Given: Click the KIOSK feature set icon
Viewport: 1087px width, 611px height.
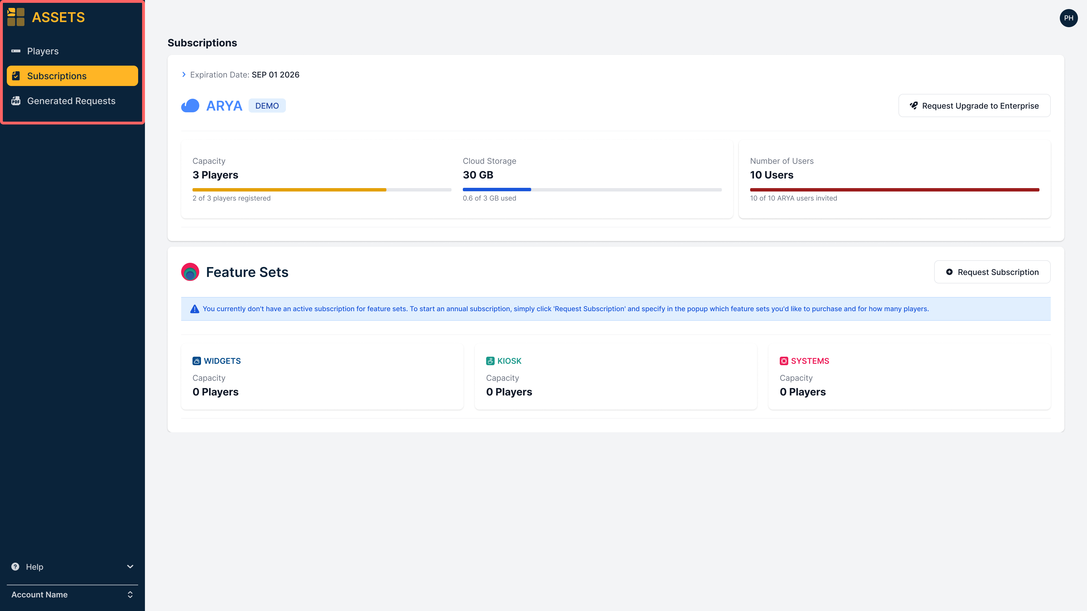Looking at the screenshot, I should tap(490, 361).
